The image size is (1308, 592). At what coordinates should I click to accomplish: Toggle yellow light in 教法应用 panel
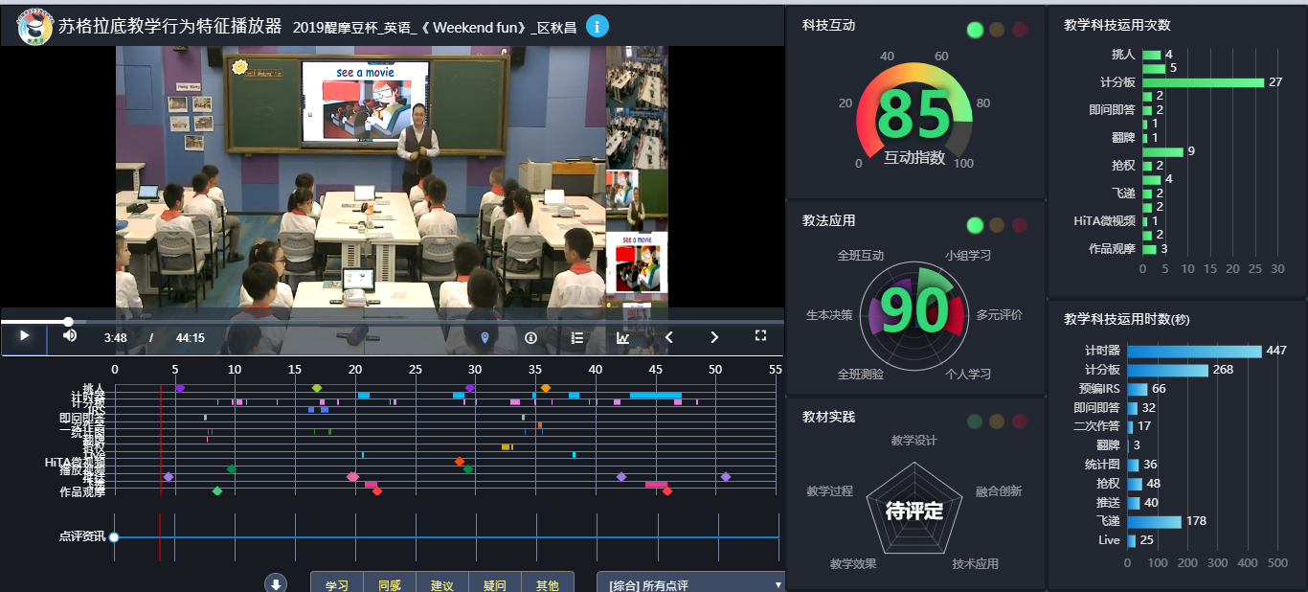tap(998, 225)
